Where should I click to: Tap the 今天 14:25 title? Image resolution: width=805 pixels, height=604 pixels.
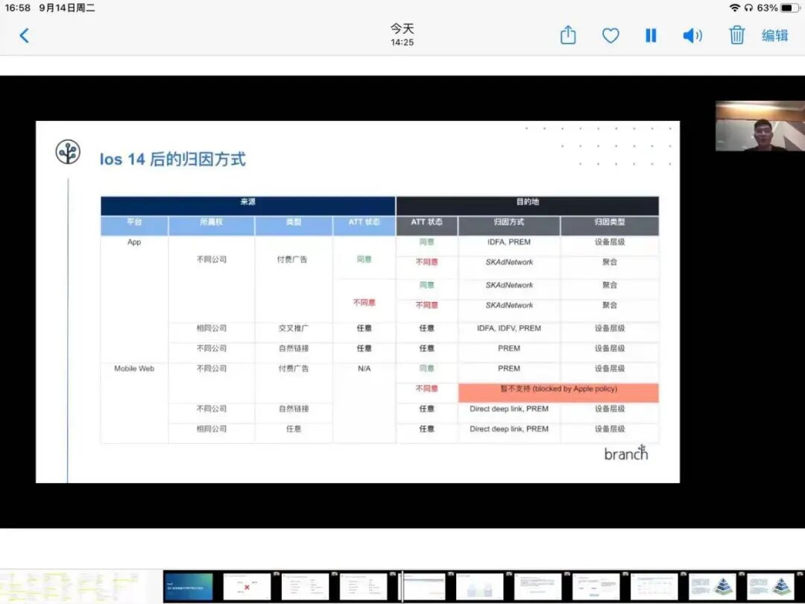[x=402, y=34]
